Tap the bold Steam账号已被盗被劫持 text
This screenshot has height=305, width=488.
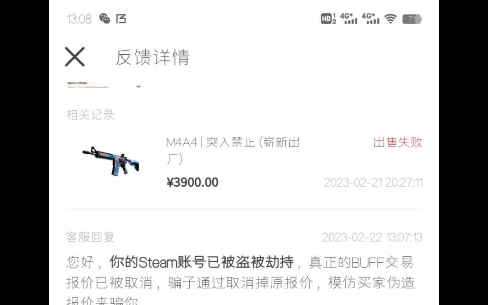[x=202, y=262]
